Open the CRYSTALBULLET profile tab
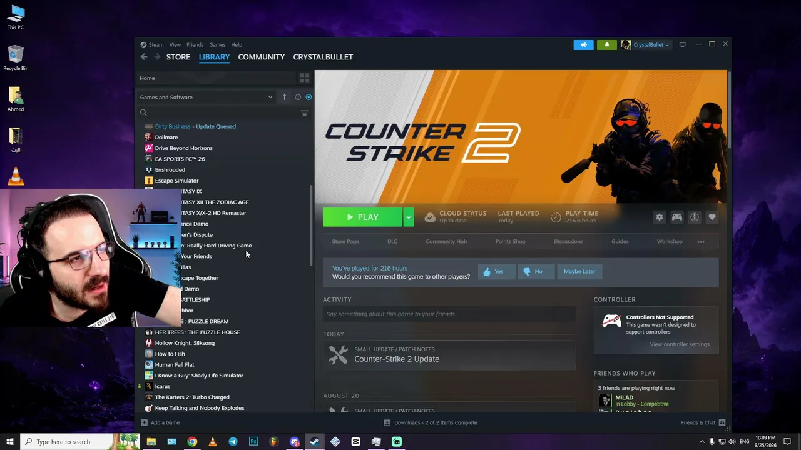Screen dimensions: 801x450 [x=323, y=57]
